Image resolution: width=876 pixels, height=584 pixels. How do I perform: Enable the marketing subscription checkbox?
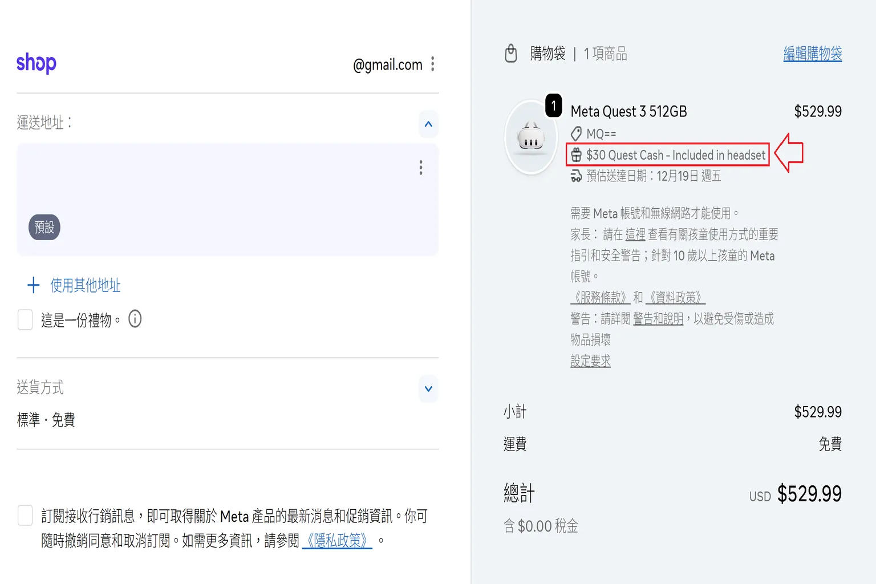click(x=25, y=515)
